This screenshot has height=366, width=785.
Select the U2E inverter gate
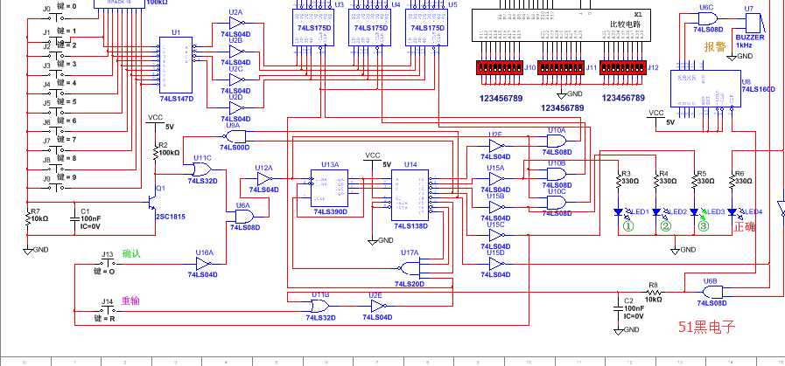[378, 306]
